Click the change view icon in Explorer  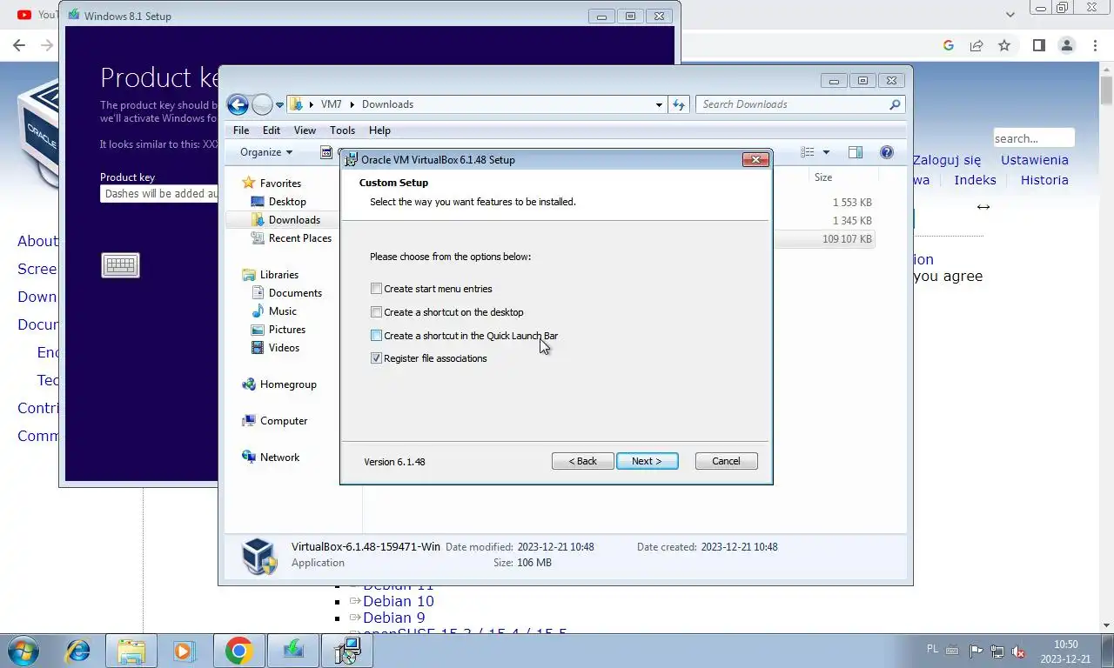point(808,152)
